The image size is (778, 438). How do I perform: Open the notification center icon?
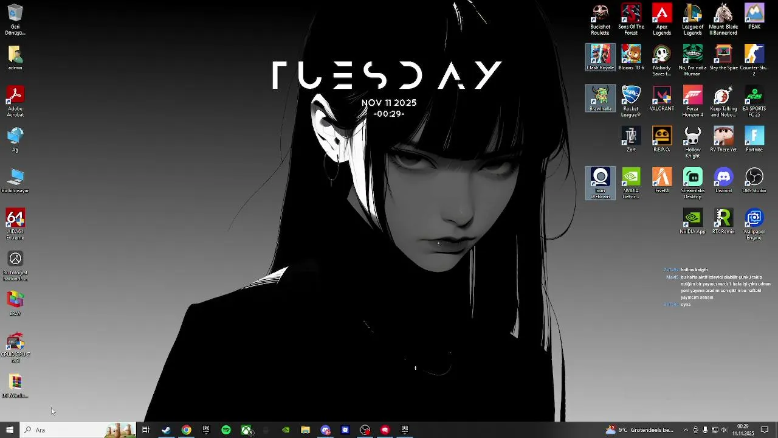tap(765, 430)
